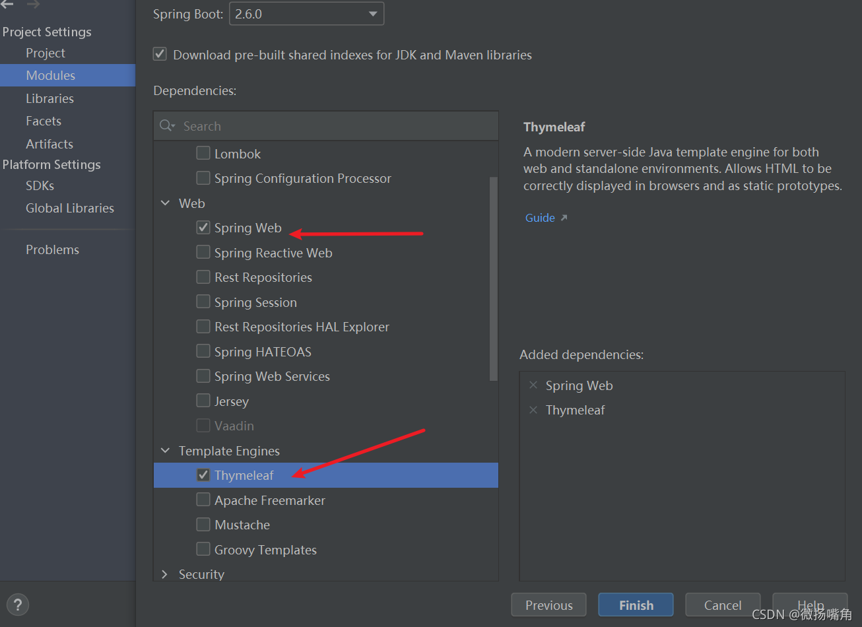Remove Thymeleaf from added dependencies
Viewport: 862px width, 627px height.
pyautogui.click(x=533, y=410)
